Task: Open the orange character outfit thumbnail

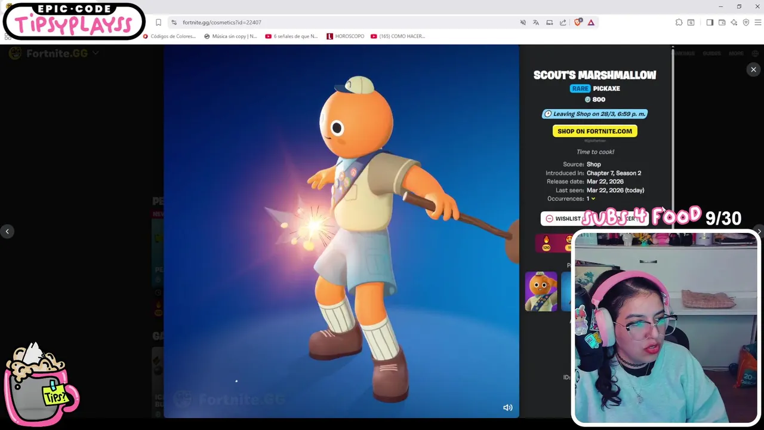Action: (x=541, y=291)
